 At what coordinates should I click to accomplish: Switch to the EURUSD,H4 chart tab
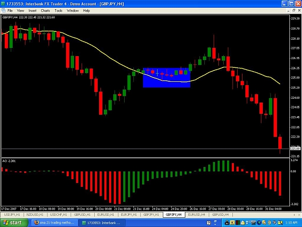click(x=197, y=214)
